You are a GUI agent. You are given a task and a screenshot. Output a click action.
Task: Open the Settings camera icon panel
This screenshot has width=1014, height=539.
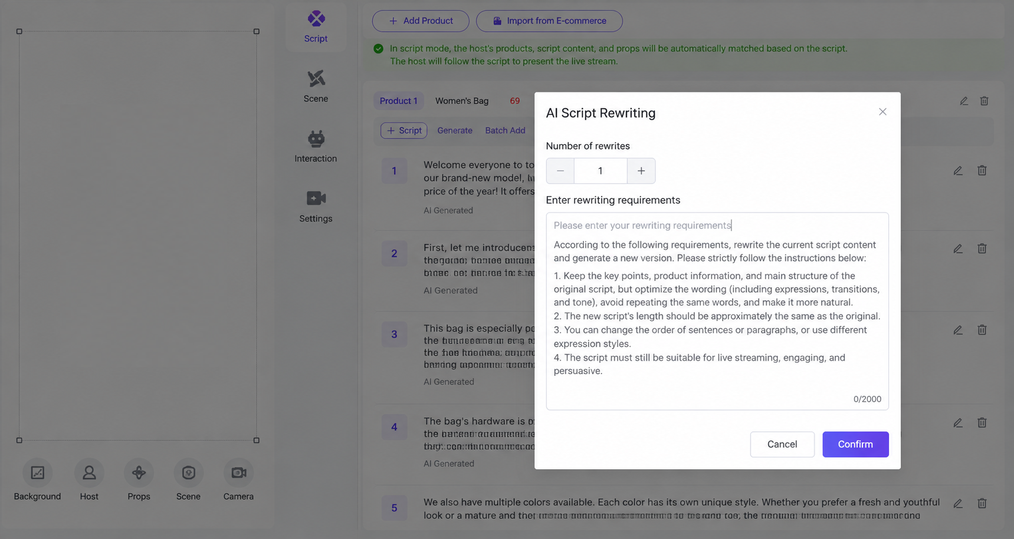(x=316, y=207)
